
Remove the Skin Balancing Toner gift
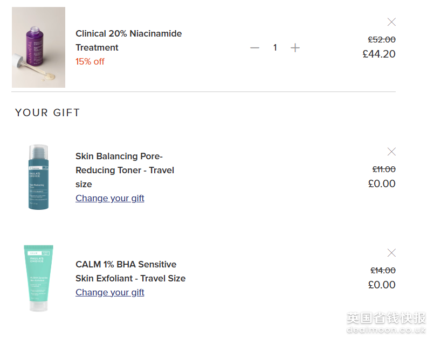click(x=391, y=152)
